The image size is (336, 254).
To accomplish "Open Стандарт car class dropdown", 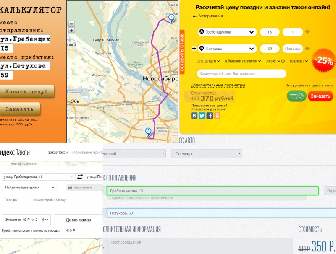I will click(207, 153).
